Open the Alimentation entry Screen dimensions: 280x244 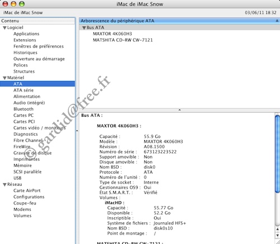tap(27, 97)
